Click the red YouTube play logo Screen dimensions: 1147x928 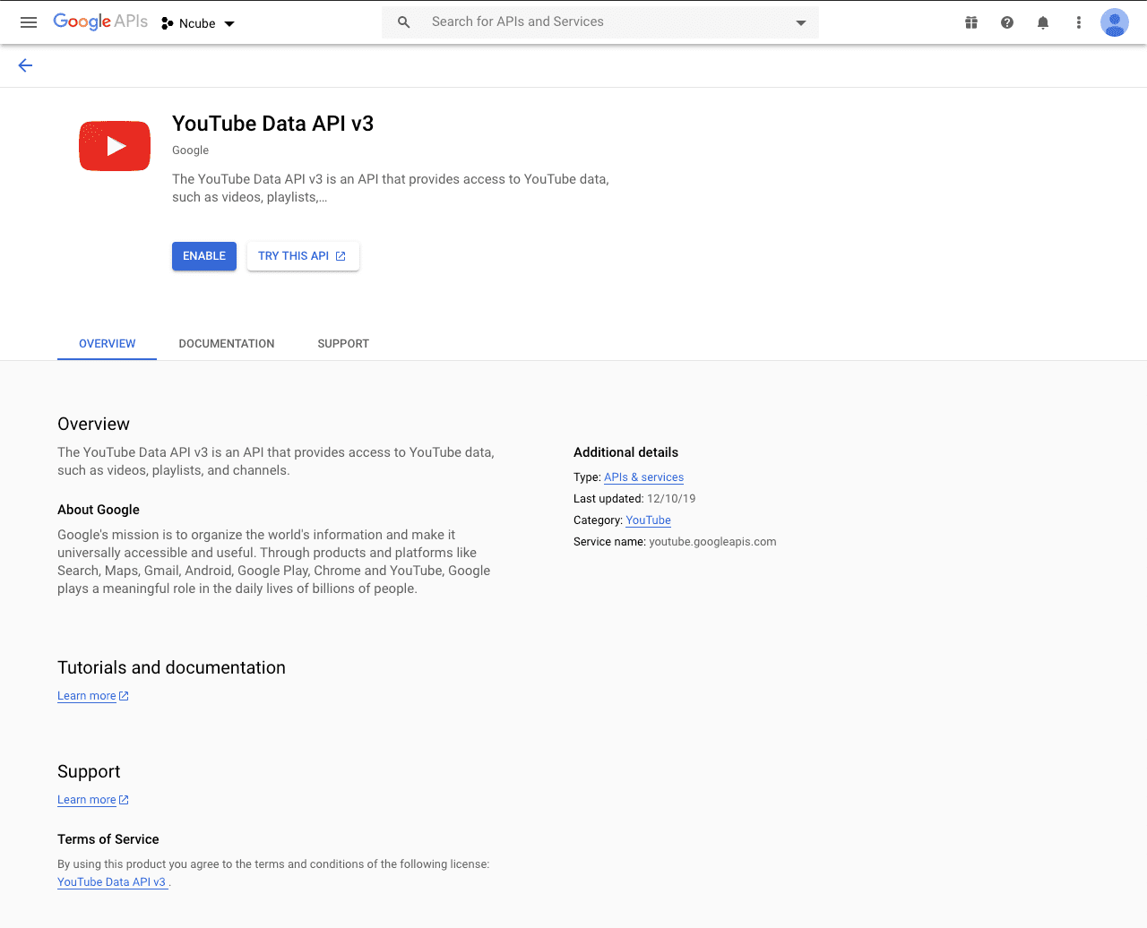(x=115, y=146)
